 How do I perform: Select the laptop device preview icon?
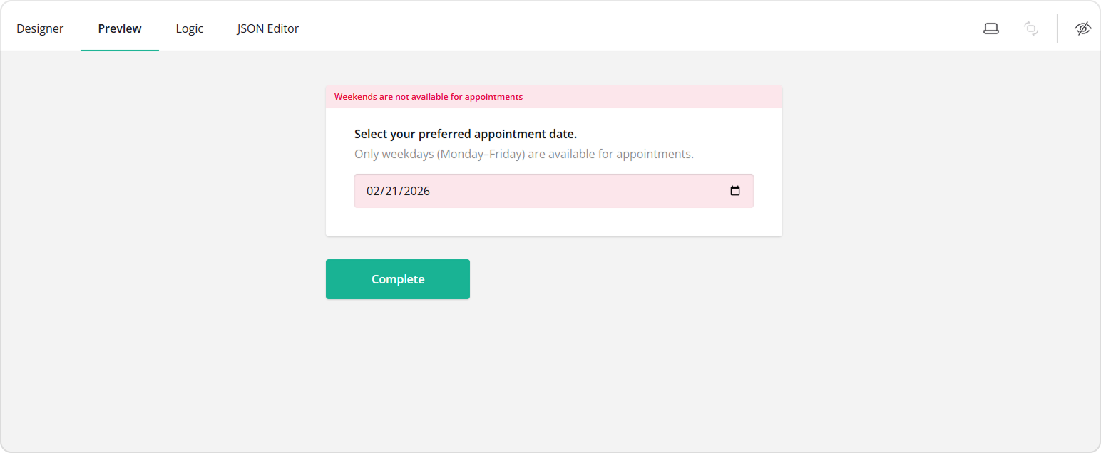point(990,28)
